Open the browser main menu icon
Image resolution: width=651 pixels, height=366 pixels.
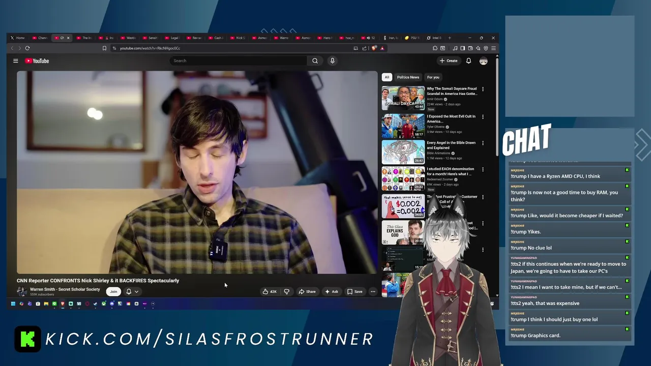click(x=493, y=48)
